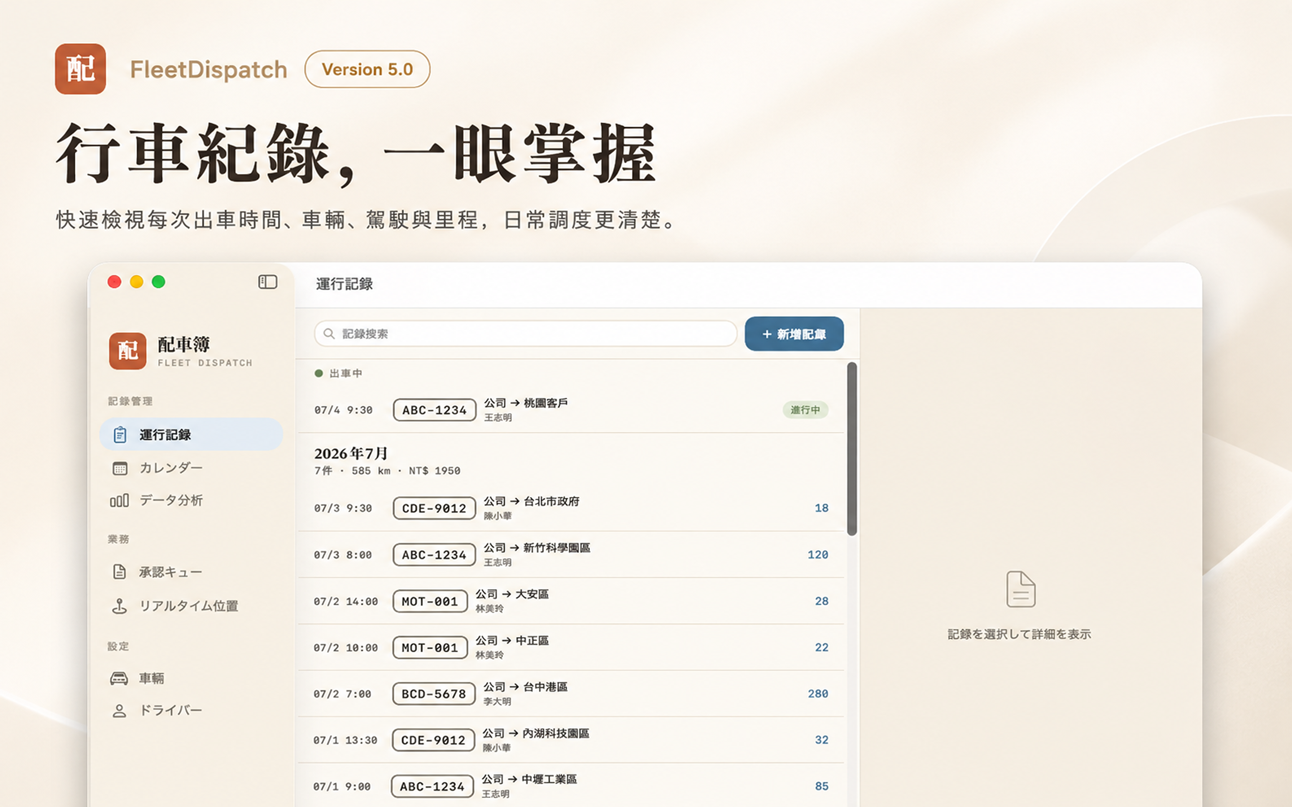The height and width of the screenshot is (807, 1292).
Task: Click the 7件 · 585 km summary line
Action: pos(387,471)
